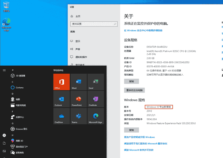Open 更改产品密钥或升级 Windows link
Viewport: 223px width, 158px height.
(139, 137)
